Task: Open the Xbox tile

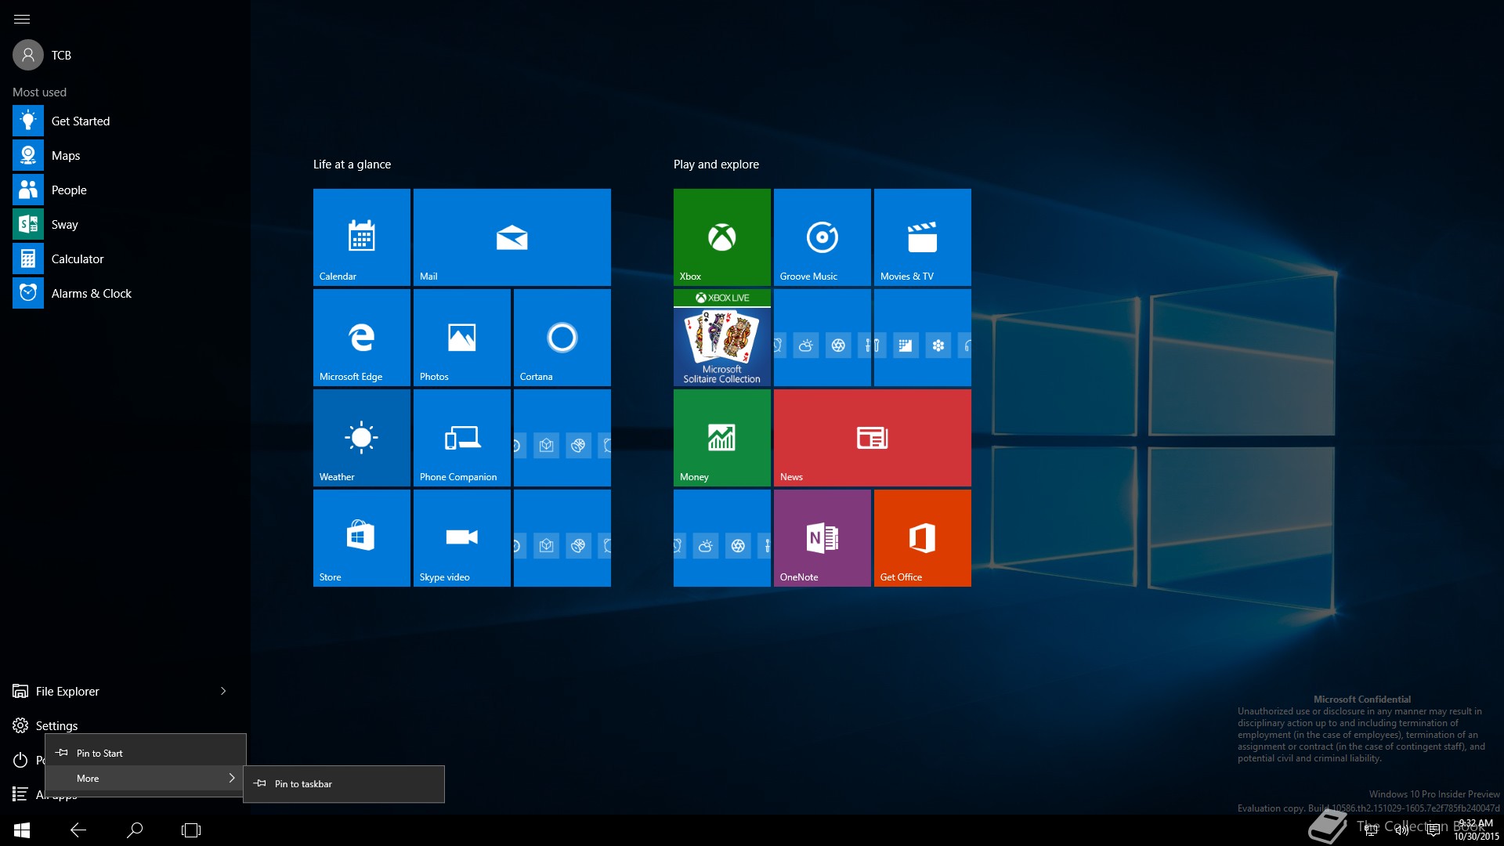Action: pos(721,237)
